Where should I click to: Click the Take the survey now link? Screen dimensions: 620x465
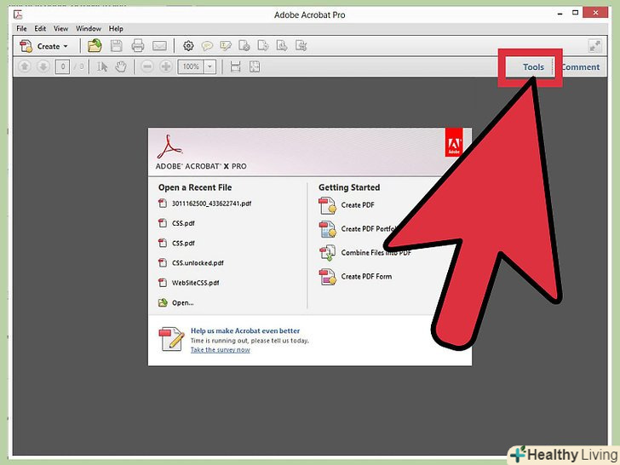click(221, 349)
